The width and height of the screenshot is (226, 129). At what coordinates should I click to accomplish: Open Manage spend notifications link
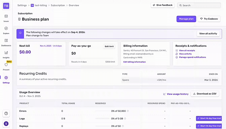(x=192, y=57)
